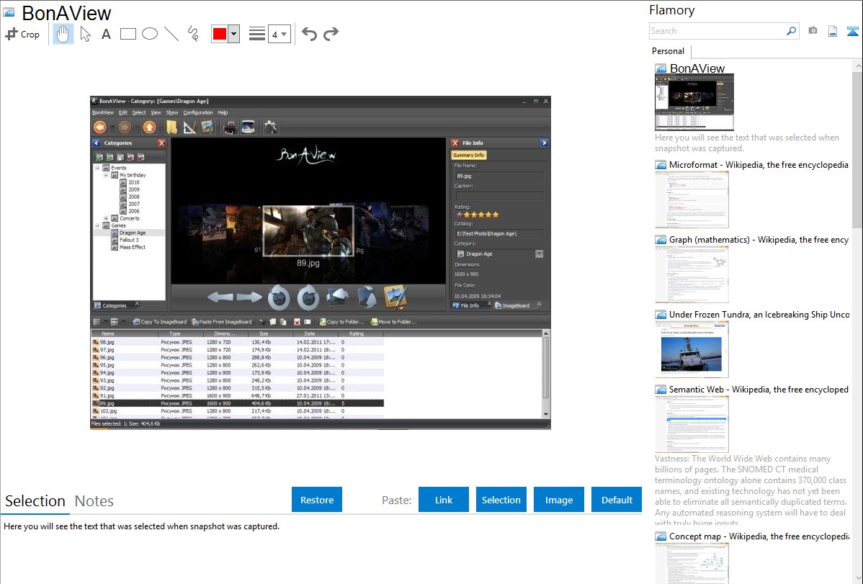This screenshot has width=863, height=584.
Task: Select the arrow pointer tool
Action: pyautogui.click(x=85, y=34)
